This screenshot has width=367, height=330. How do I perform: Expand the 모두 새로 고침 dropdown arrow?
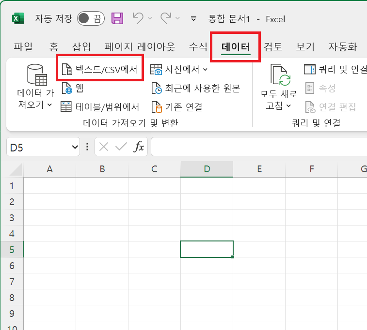point(289,106)
